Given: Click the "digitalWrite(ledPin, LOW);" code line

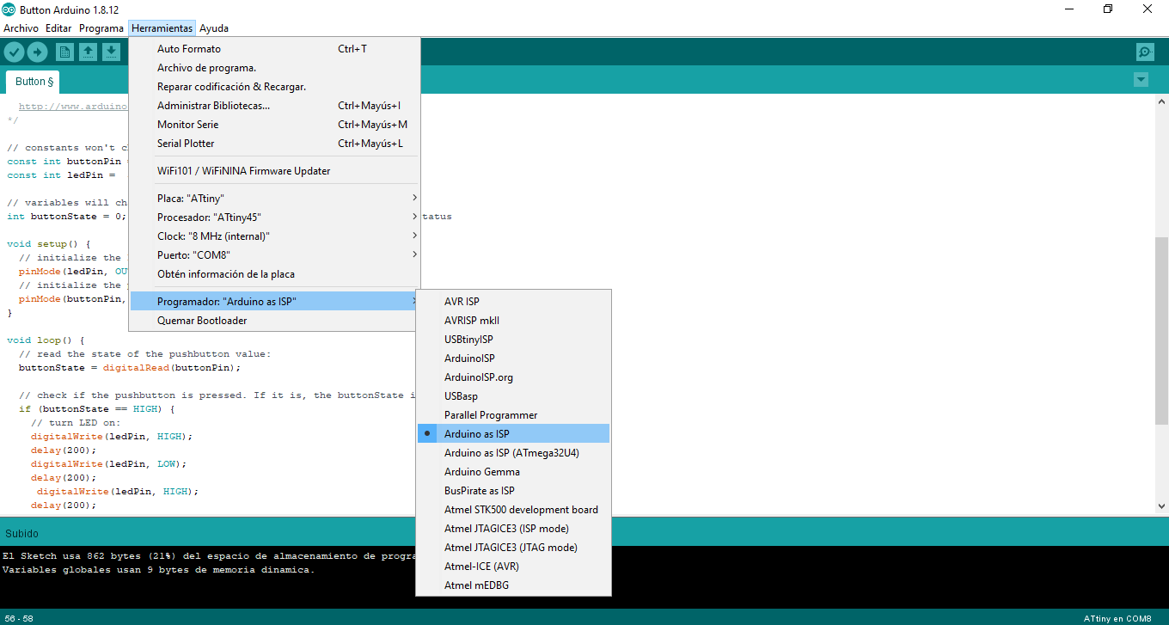Looking at the screenshot, I should [x=108, y=464].
